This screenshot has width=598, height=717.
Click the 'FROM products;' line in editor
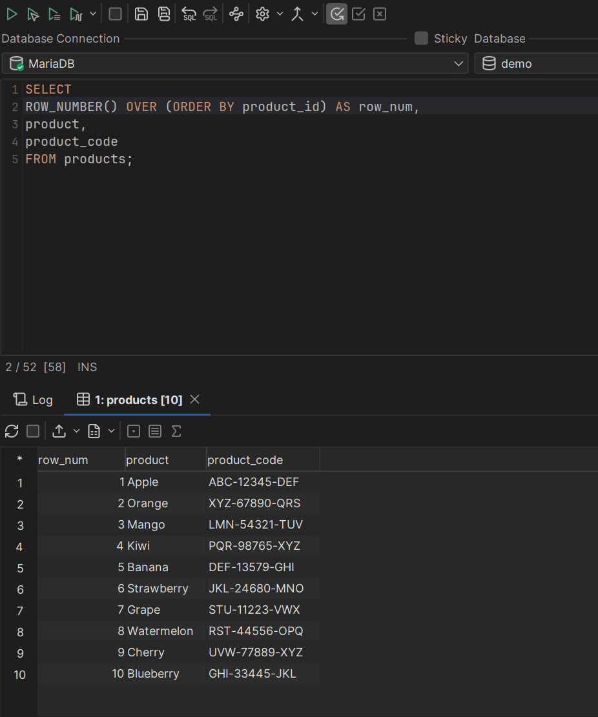coord(79,159)
